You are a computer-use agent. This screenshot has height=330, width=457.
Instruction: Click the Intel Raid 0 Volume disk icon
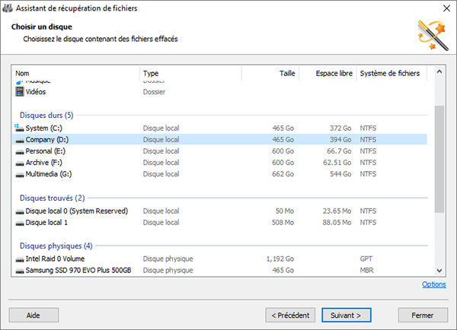point(20,259)
